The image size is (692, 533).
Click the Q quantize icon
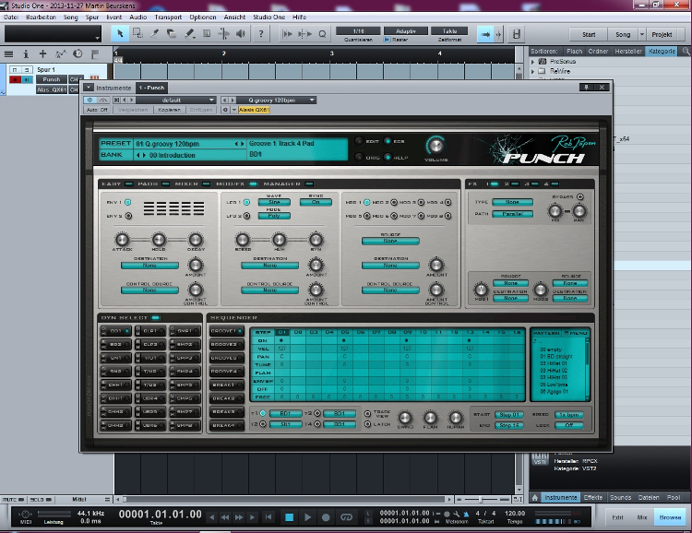point(322,34)
